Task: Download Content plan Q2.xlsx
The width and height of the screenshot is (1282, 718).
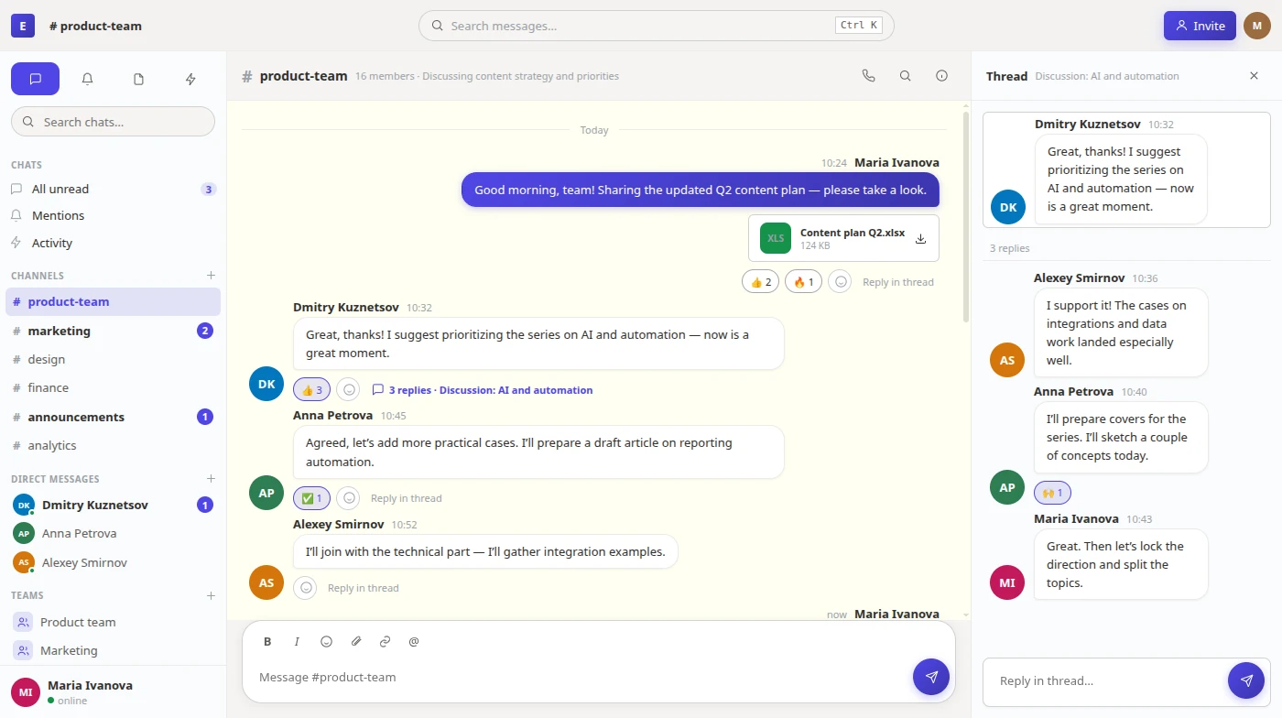Action: [920, 238]
